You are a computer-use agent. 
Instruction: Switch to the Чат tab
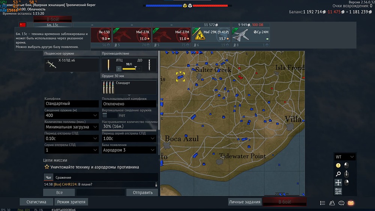[x=48, y=178]
